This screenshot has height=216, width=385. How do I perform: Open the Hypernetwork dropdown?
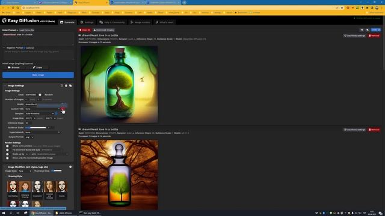click(43, 132)
